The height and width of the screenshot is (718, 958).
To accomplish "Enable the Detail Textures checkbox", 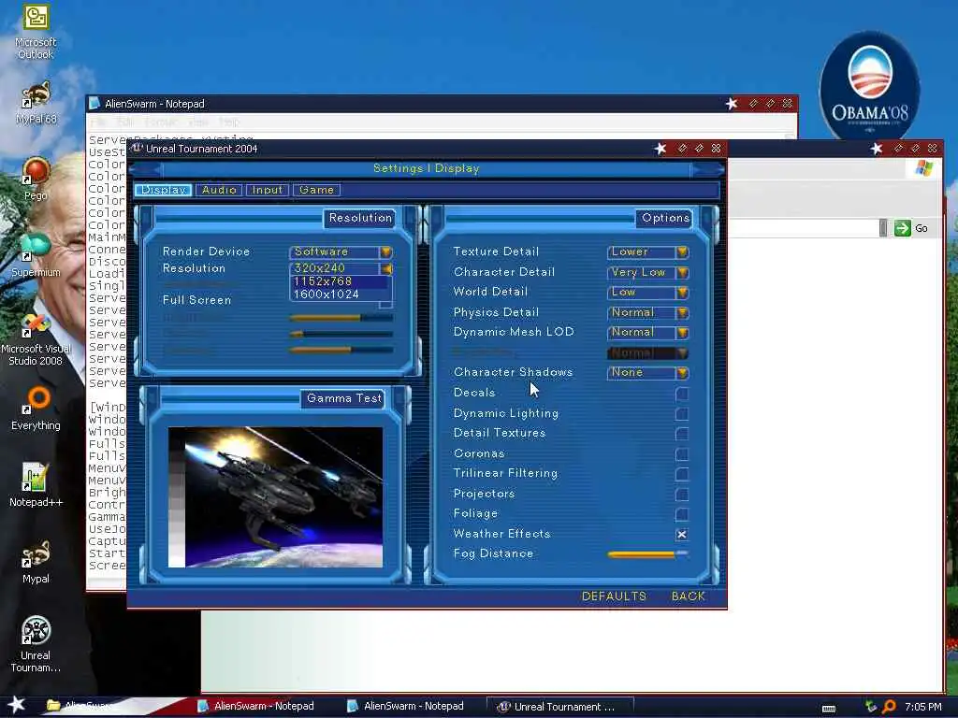I will point(682,434).
